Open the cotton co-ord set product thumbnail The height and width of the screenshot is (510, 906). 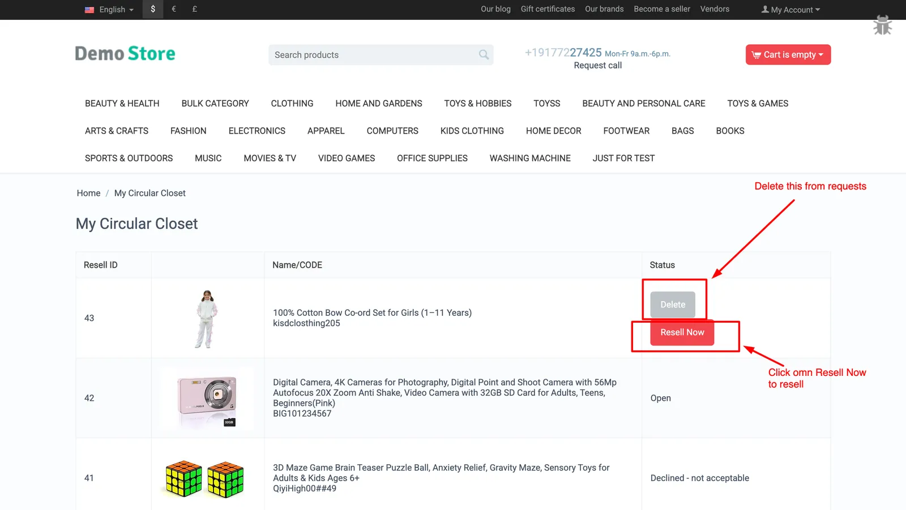click(x=207, y=319)
